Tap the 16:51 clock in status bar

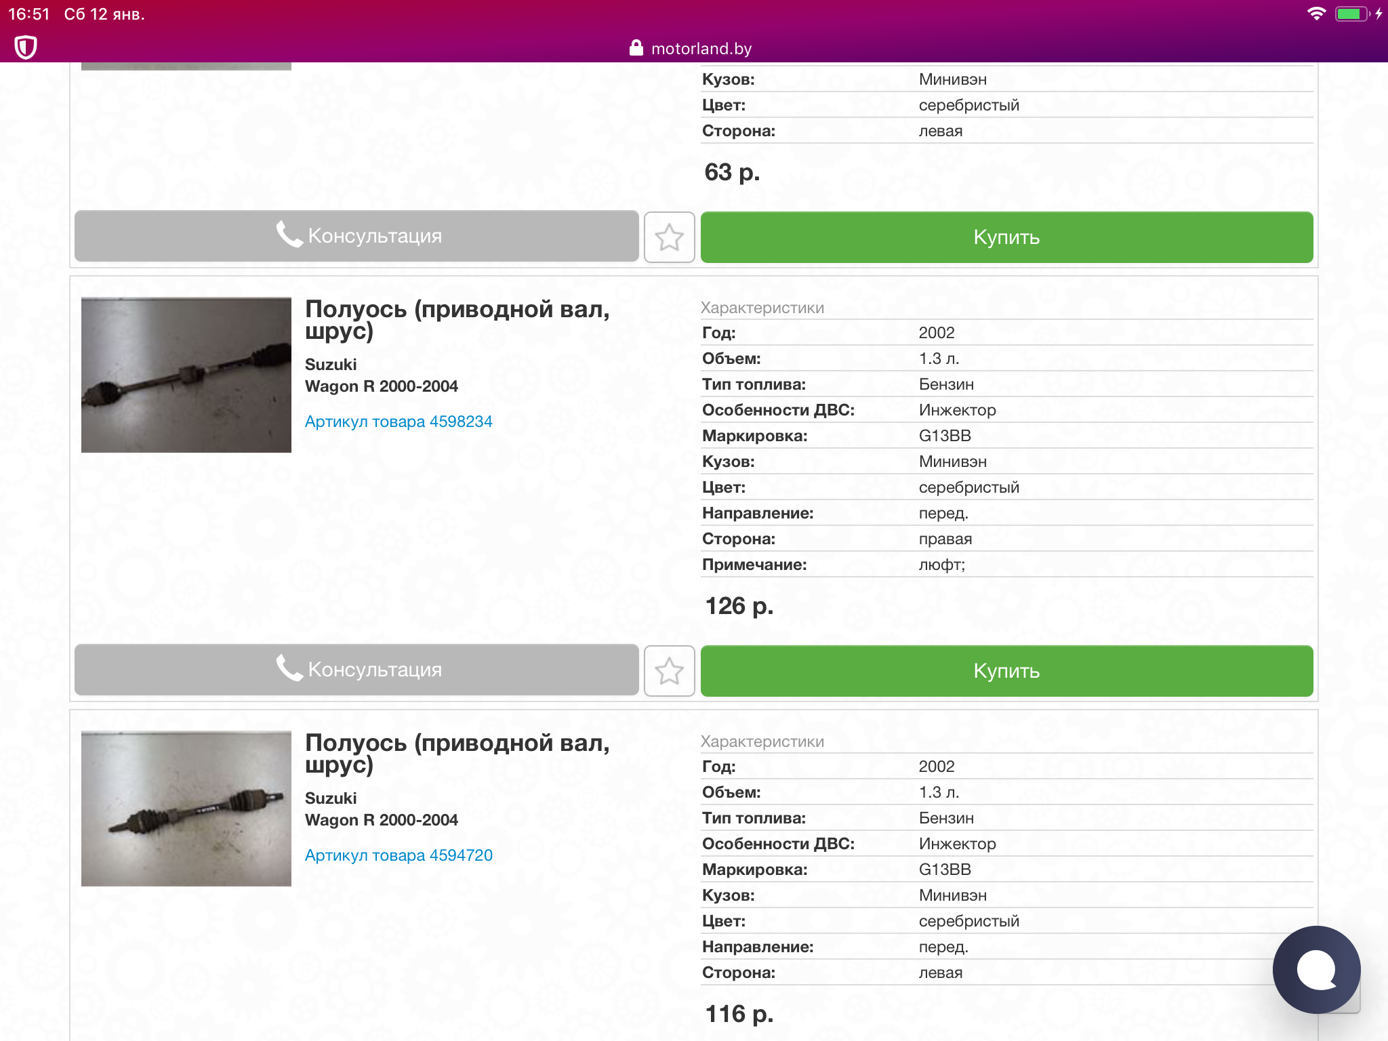click(29, 14)
